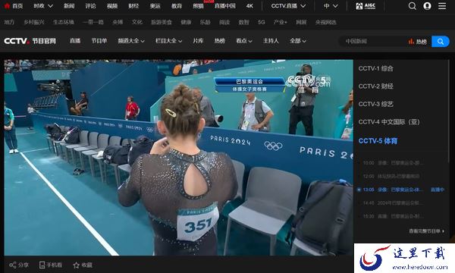The width and height of the screenshot is (455, 273).
Task: Open 旅游美食 in secondary navigation
Action: tap(162, 22)
